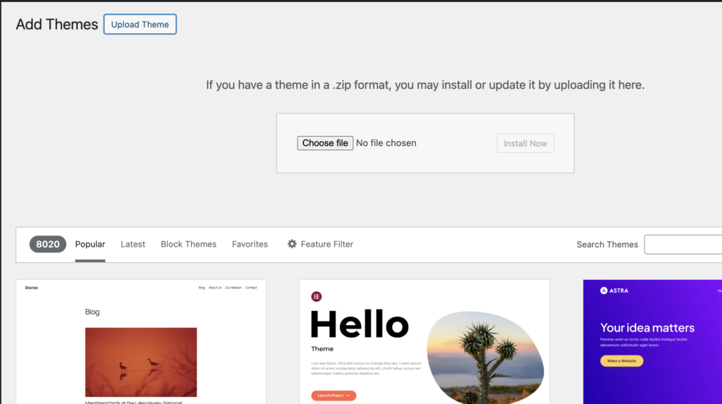
Task: Open the Feature Filter text link
Action: 327,244
